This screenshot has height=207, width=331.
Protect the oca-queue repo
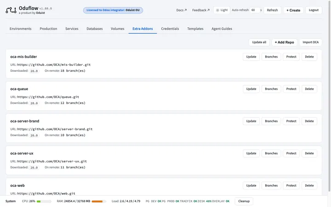(291, 89)
